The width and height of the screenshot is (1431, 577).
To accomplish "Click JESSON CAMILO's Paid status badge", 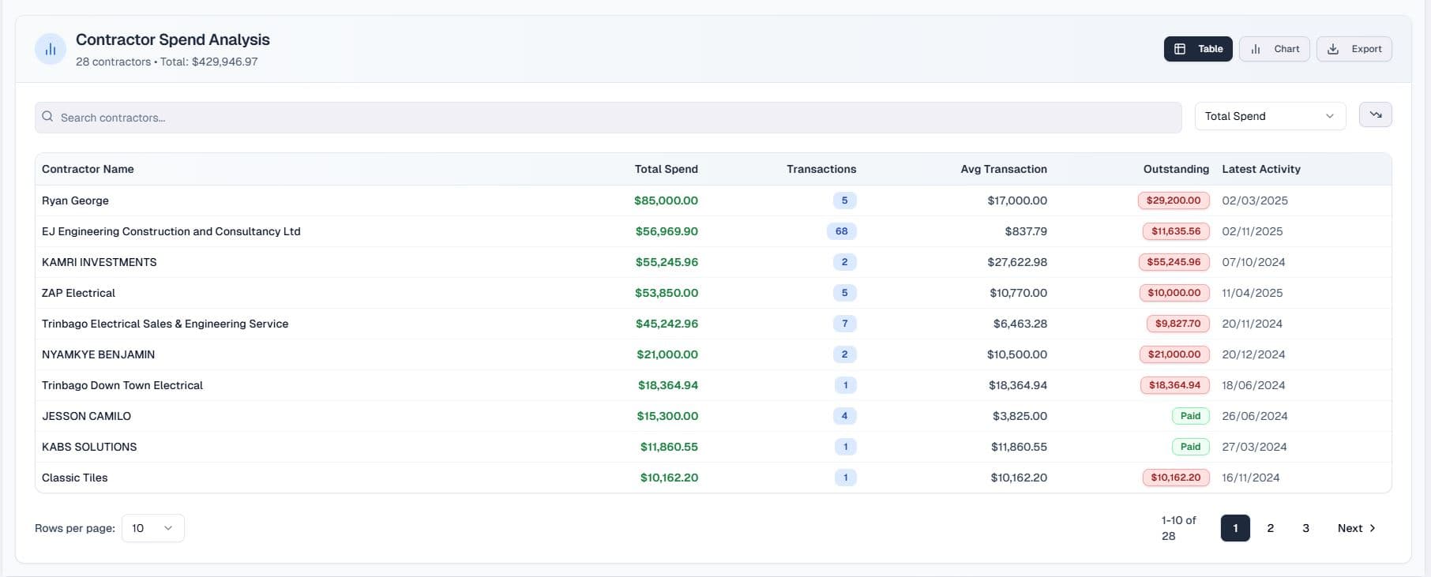I will (x=1190, y=416).
